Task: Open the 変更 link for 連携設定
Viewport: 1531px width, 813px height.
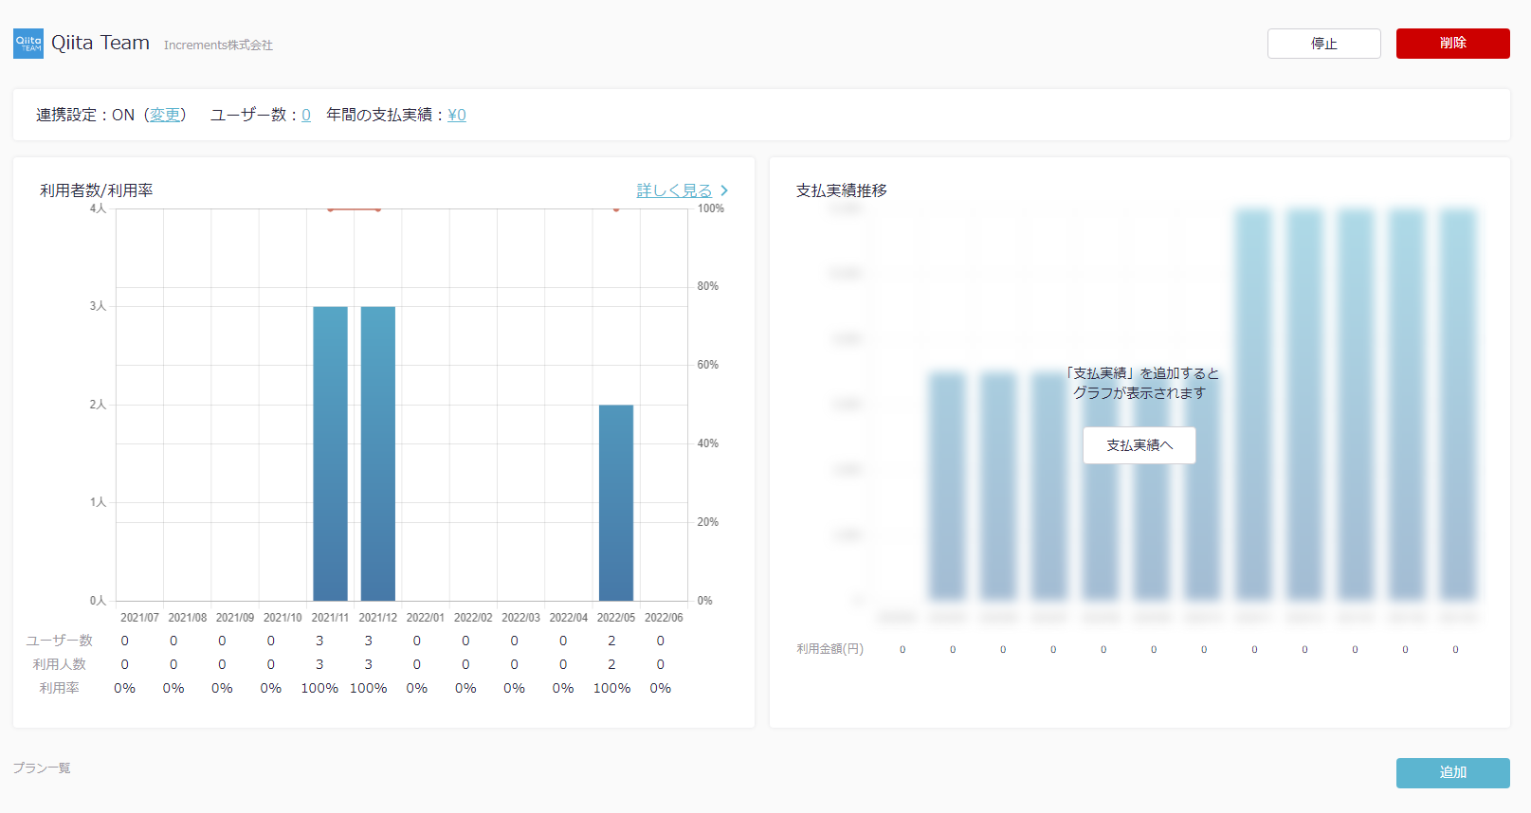Action: click(x=165, y=115)
